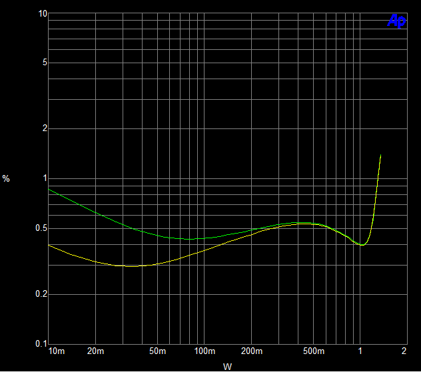Image resolution: width=421 pixels, height=372 pixels.
Task: Click the X-axis label 200m
Action: tap(252, 351)
